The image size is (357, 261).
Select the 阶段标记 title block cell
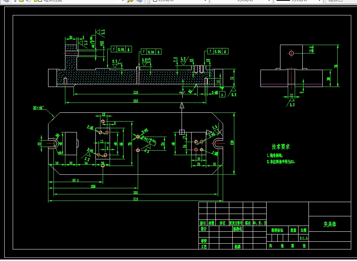(x=277, y=230)
